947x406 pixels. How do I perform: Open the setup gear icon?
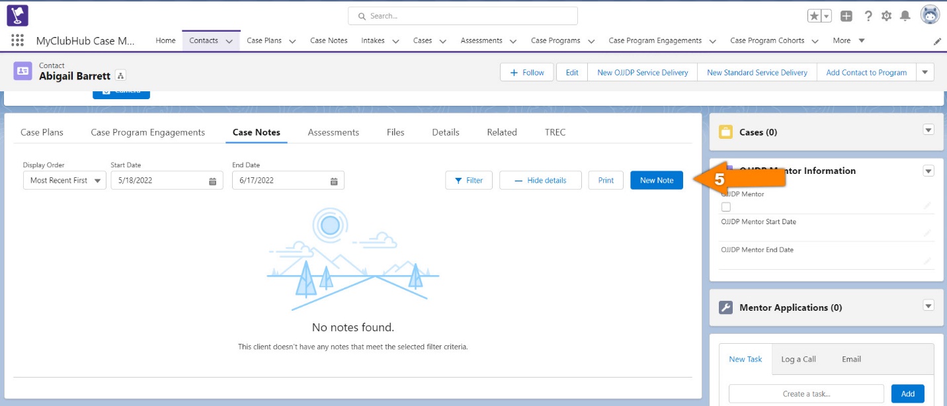(x=887, y=16)
